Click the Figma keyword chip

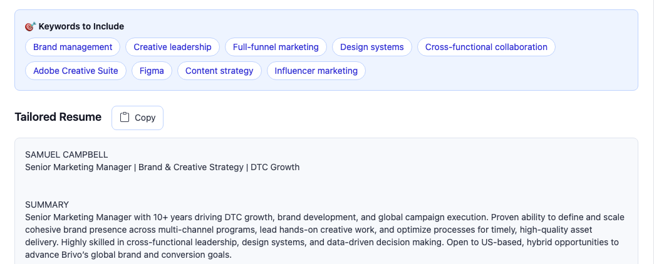(x=152, y=71)
